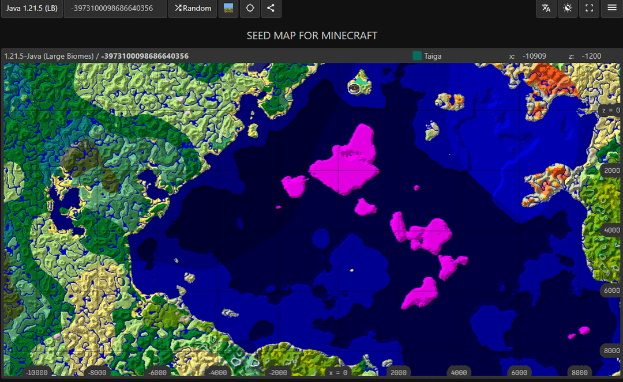
Task: Generate a Random seed
Action: 193,9
